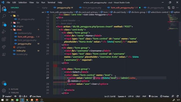Open pengguna.php in explorer tree
This screenshot has width=181, height=102.
point(24,44)
